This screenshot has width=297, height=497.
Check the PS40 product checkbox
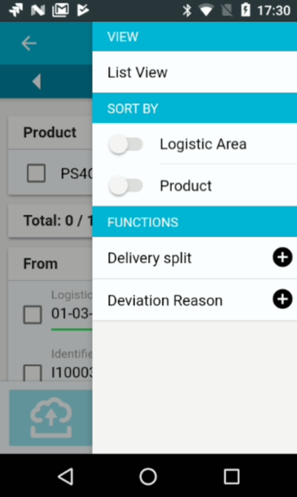[x=36, y=173]
